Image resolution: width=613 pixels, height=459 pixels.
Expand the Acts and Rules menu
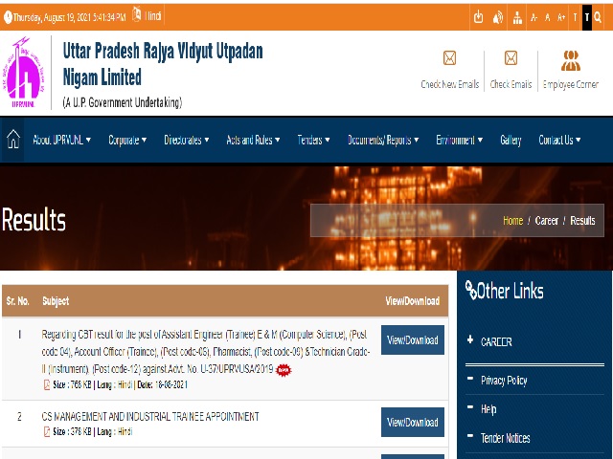tap(253, 140)
